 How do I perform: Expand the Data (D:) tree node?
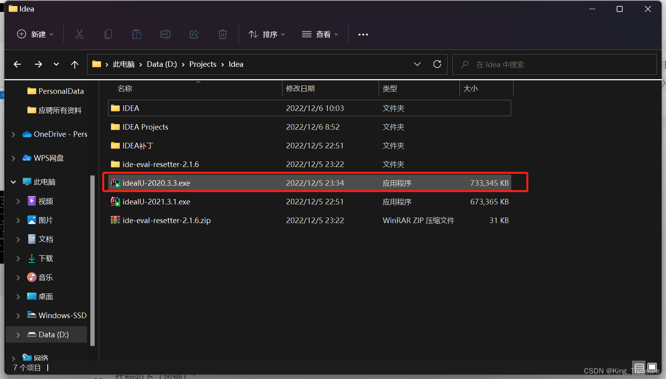pyautogui.click(x=18, y=335)
